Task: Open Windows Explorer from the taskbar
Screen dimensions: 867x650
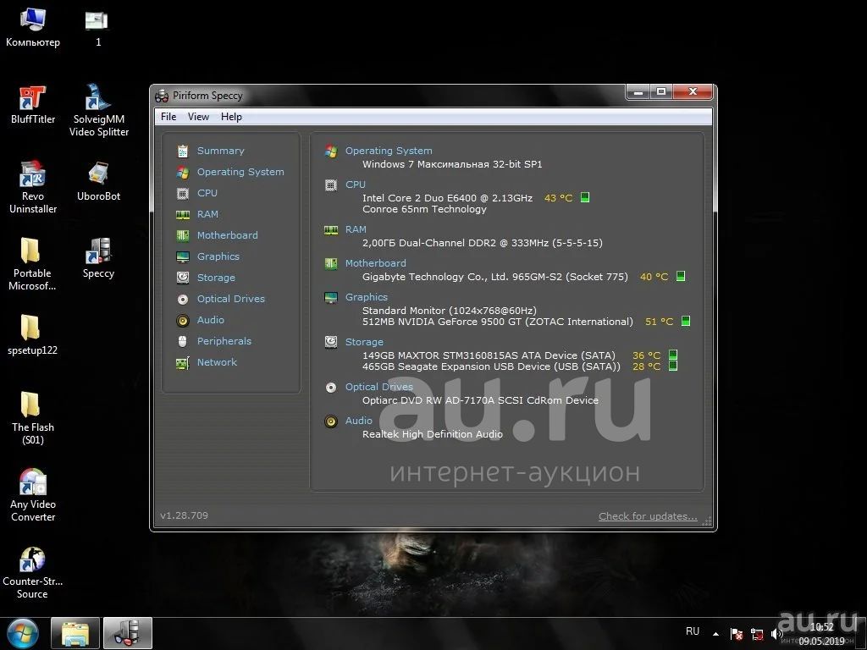Action: click(75, 634)
